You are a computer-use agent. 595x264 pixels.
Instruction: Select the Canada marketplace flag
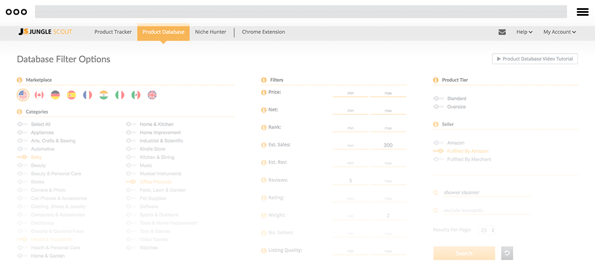39,95
